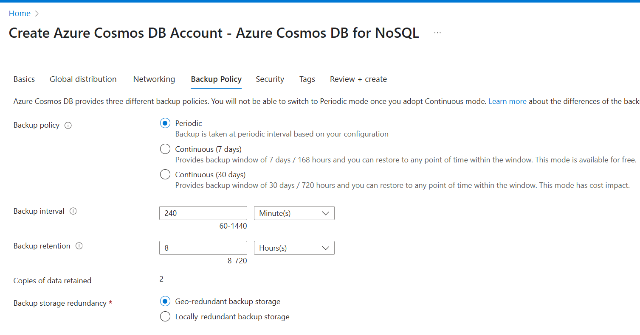Choose Locally-redundant backup storage
The image size is (640, 335).
(x=165, y=317)
